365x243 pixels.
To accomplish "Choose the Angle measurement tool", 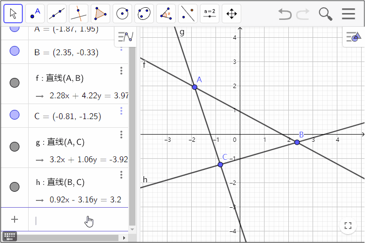I will point(166,14).
